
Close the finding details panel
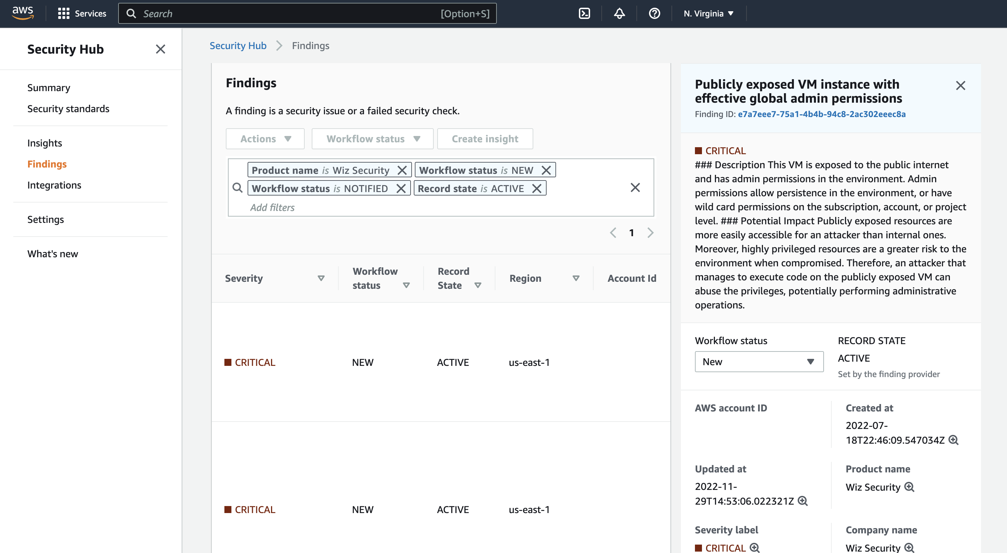pyautogui.click(x=960, y=86)
